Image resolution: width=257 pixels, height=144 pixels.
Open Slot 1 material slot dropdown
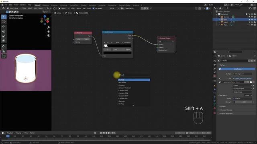[114, 8]
